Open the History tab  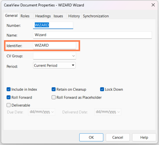[x=74, y=16]
